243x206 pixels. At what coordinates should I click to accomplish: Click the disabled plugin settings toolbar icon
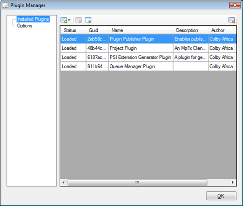79,20
